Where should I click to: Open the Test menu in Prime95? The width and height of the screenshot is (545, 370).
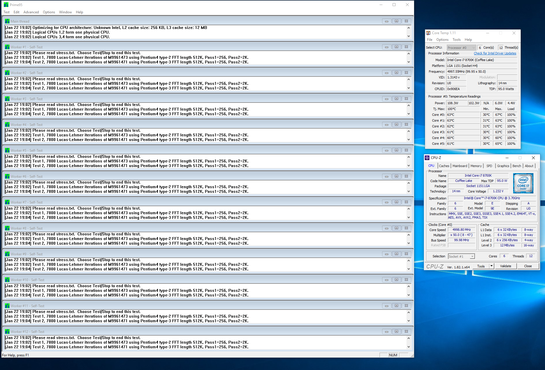click(7, 12)
